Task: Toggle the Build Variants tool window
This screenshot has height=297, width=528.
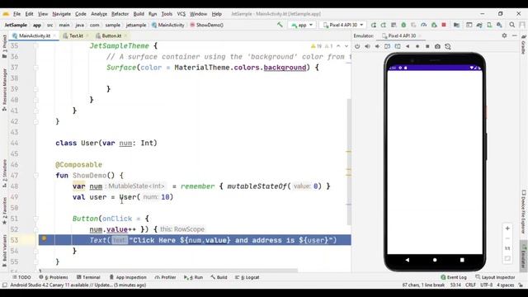Action: [4, 251]
